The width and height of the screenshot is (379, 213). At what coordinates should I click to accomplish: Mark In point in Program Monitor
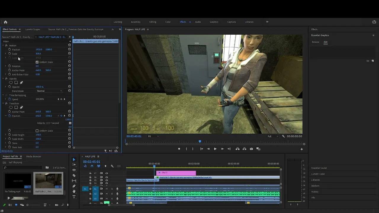[x=186, y=149]
